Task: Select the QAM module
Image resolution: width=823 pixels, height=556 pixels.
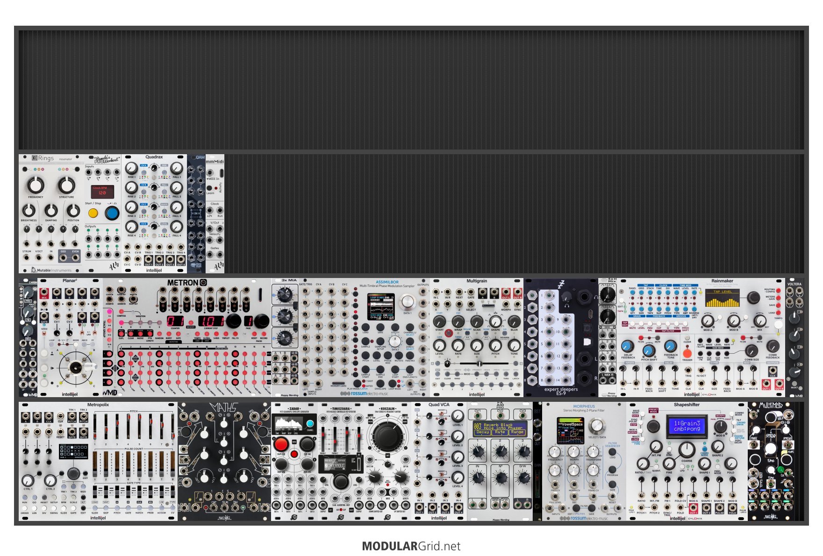Action: click(x=196, y=214)
